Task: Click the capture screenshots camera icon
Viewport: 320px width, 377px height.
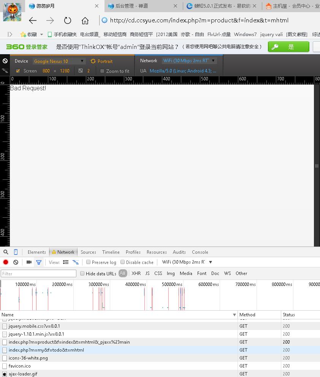Action: (29, 262)
